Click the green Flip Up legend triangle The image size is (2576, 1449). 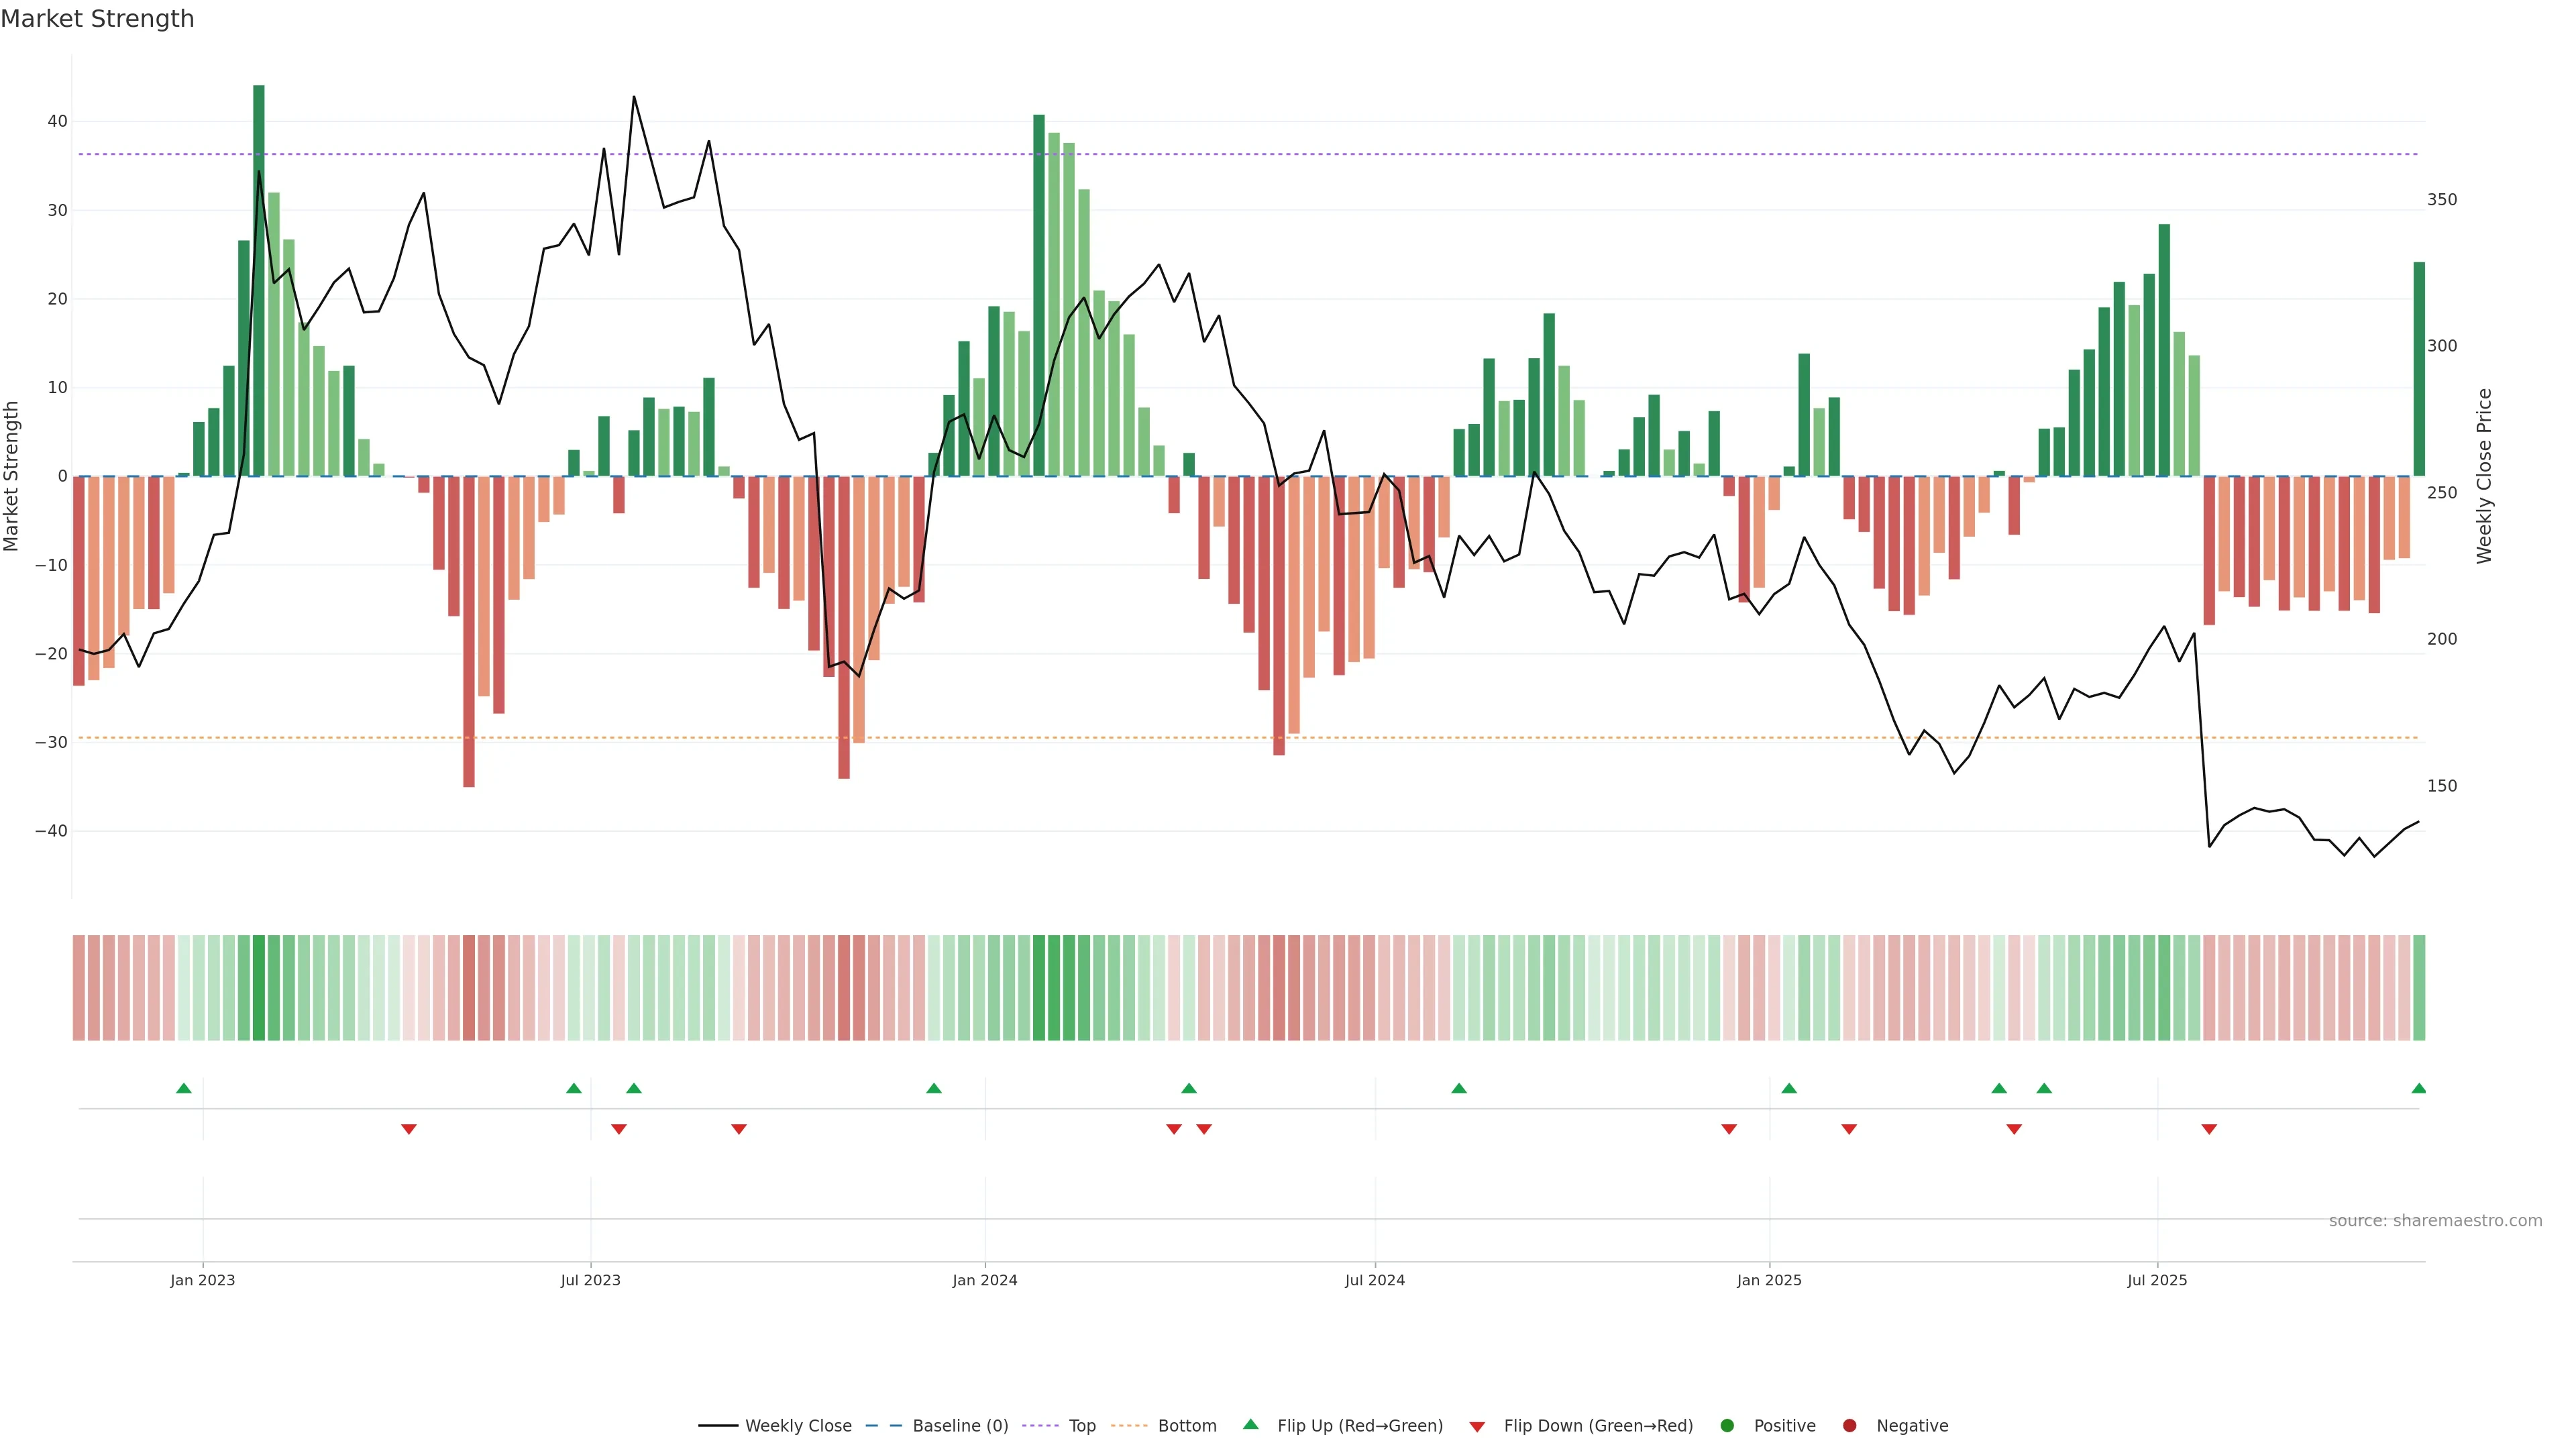coord(1250,1424)
